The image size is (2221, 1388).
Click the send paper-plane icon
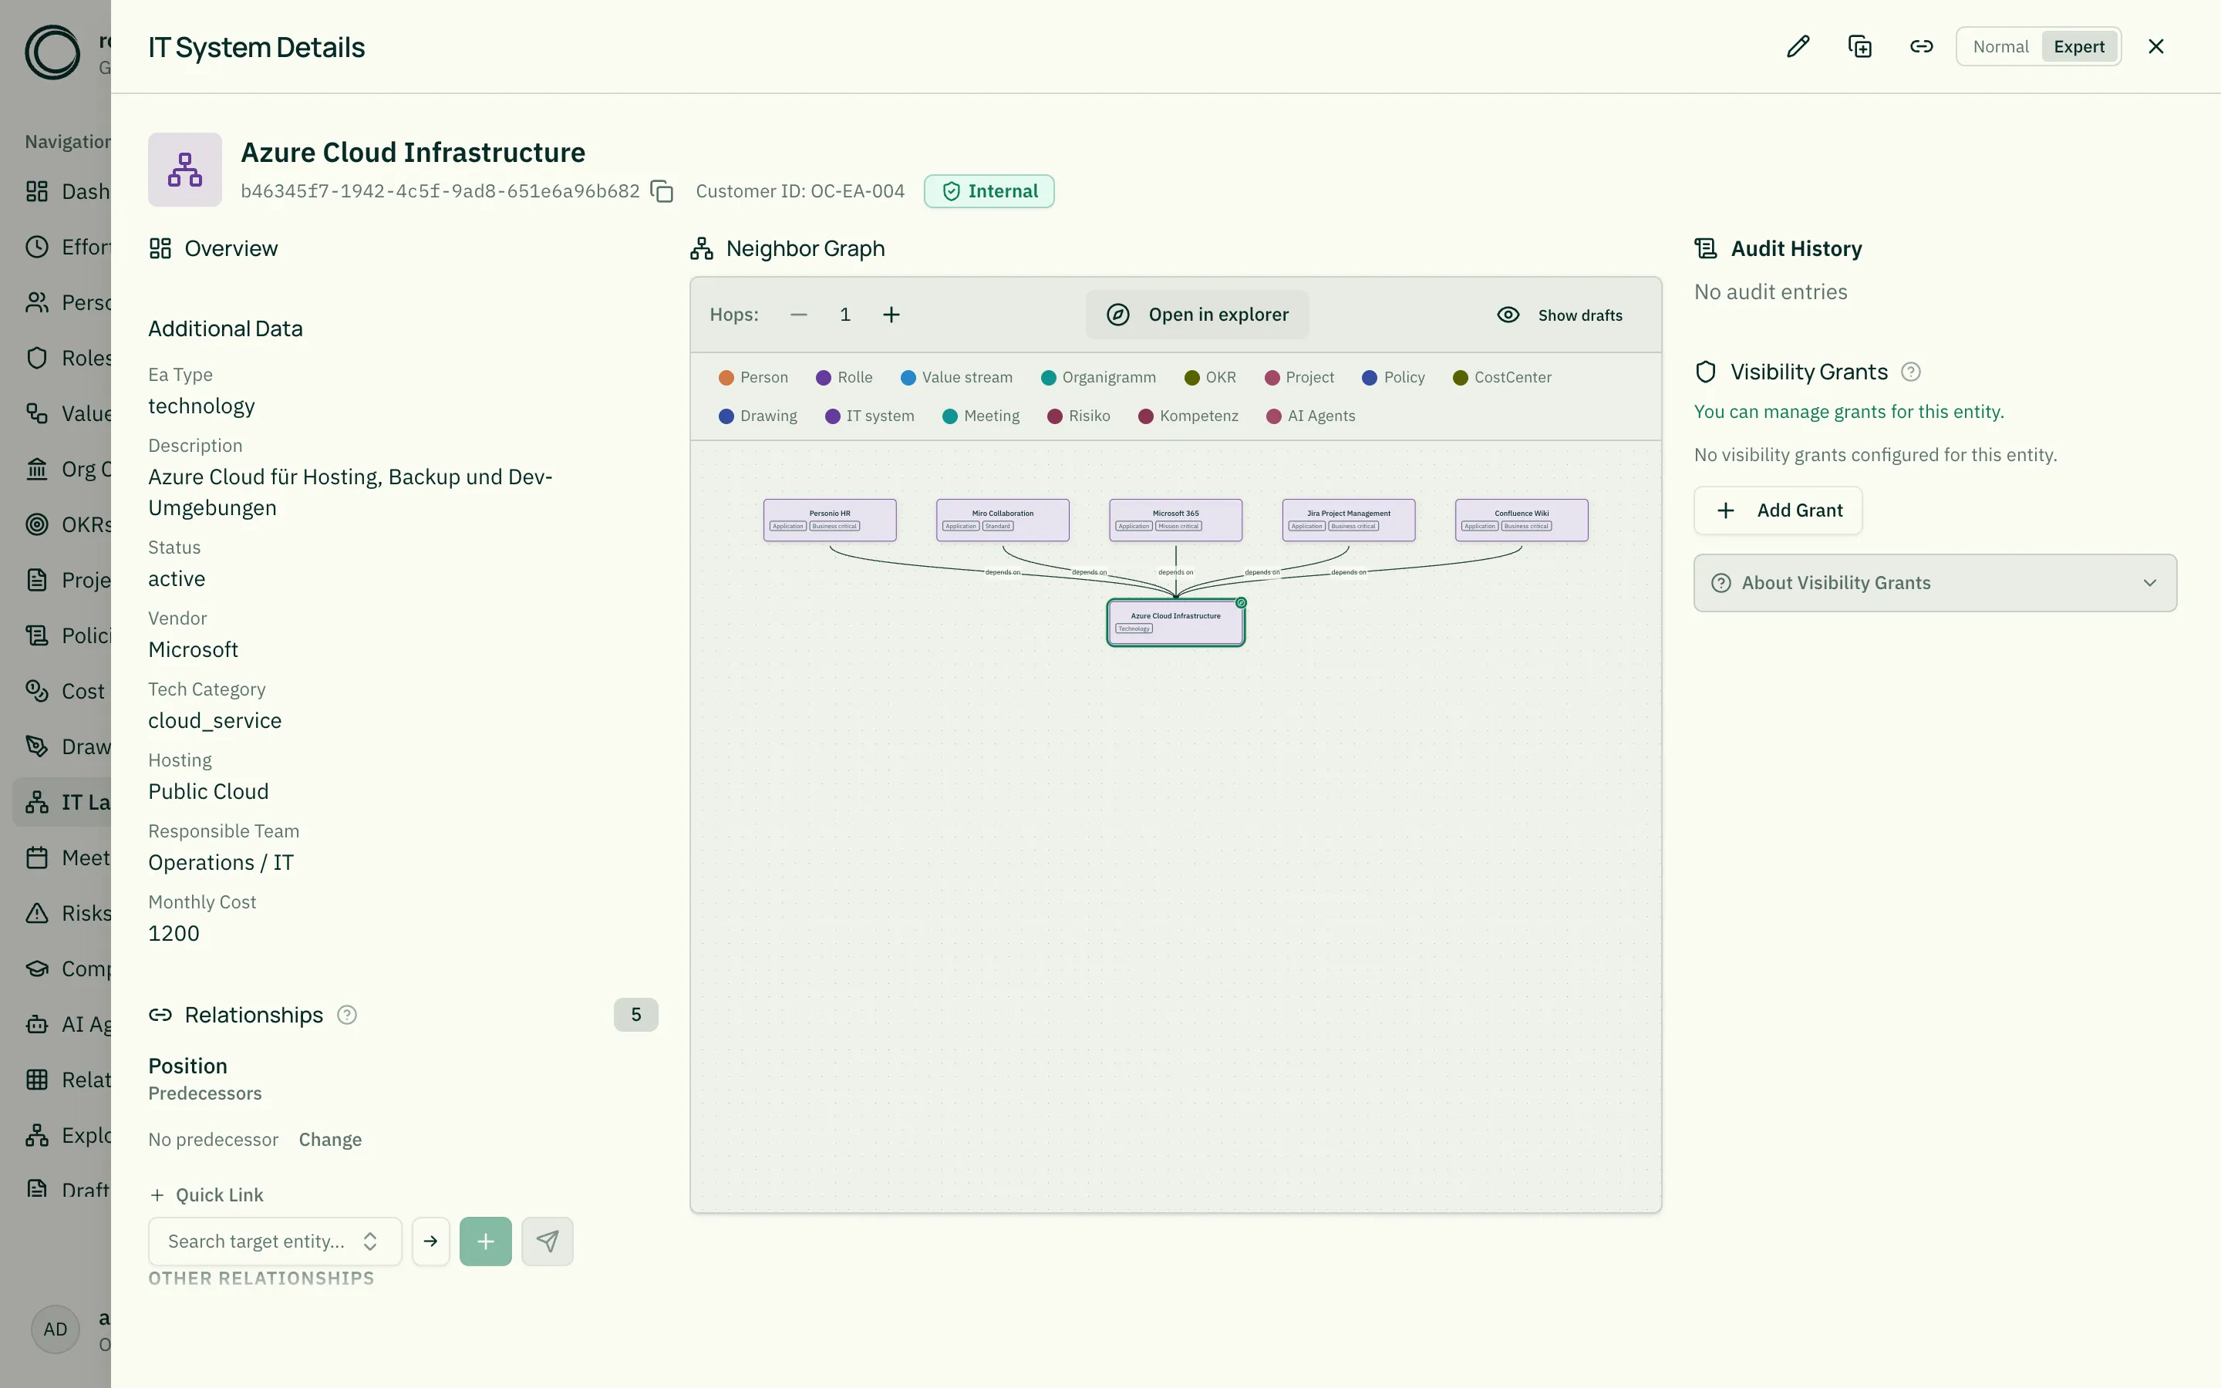(x=547, y=1241)
